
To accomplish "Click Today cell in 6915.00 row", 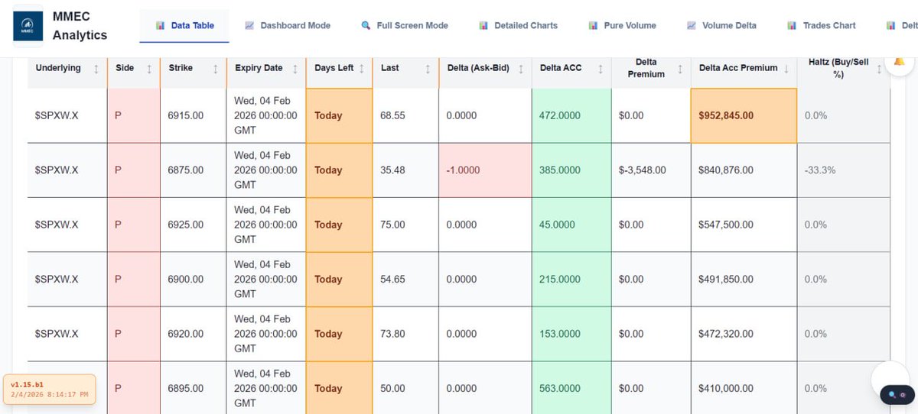I will point(339,115).
